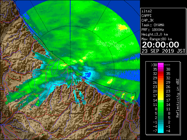Click the 'PRF: 1800Hz' entry
Viewport: 187px width, 140px height.
click(153, 30)
